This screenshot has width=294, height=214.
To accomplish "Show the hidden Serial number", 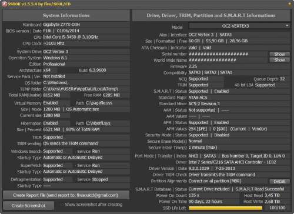I will 279,54.
